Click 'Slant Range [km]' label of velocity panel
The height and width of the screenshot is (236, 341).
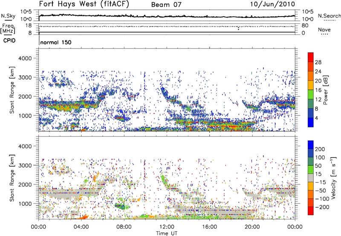(12, 178)
